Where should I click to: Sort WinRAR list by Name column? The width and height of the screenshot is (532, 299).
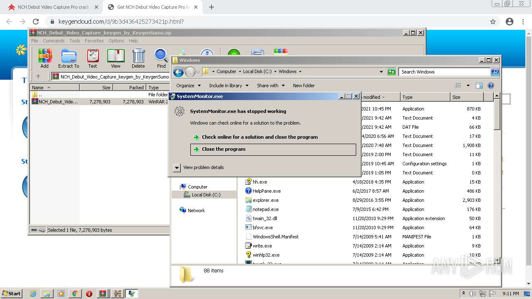(54, 88)
